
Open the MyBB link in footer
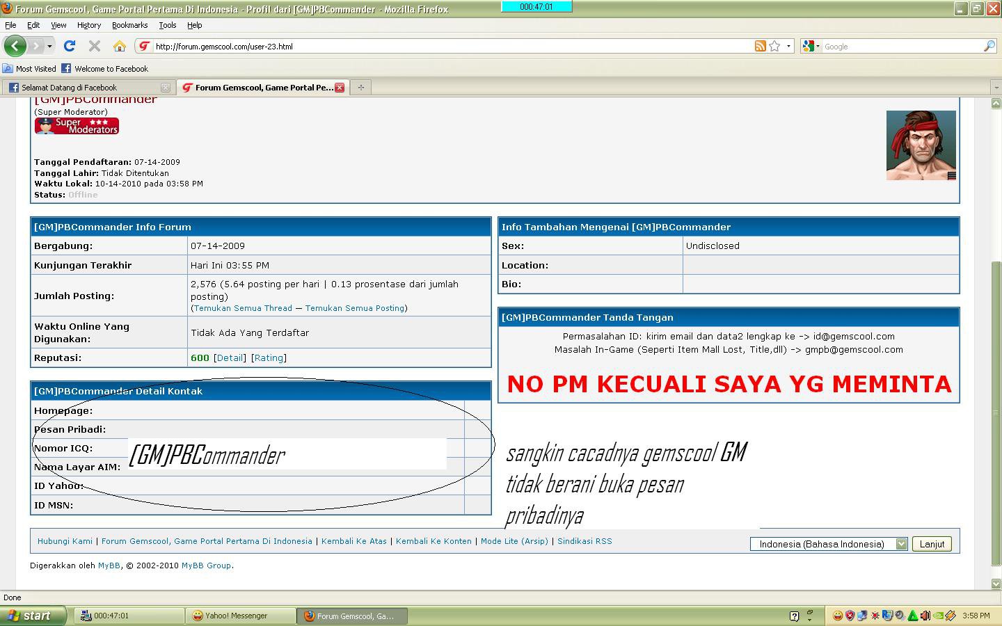[x=109, y=565]
